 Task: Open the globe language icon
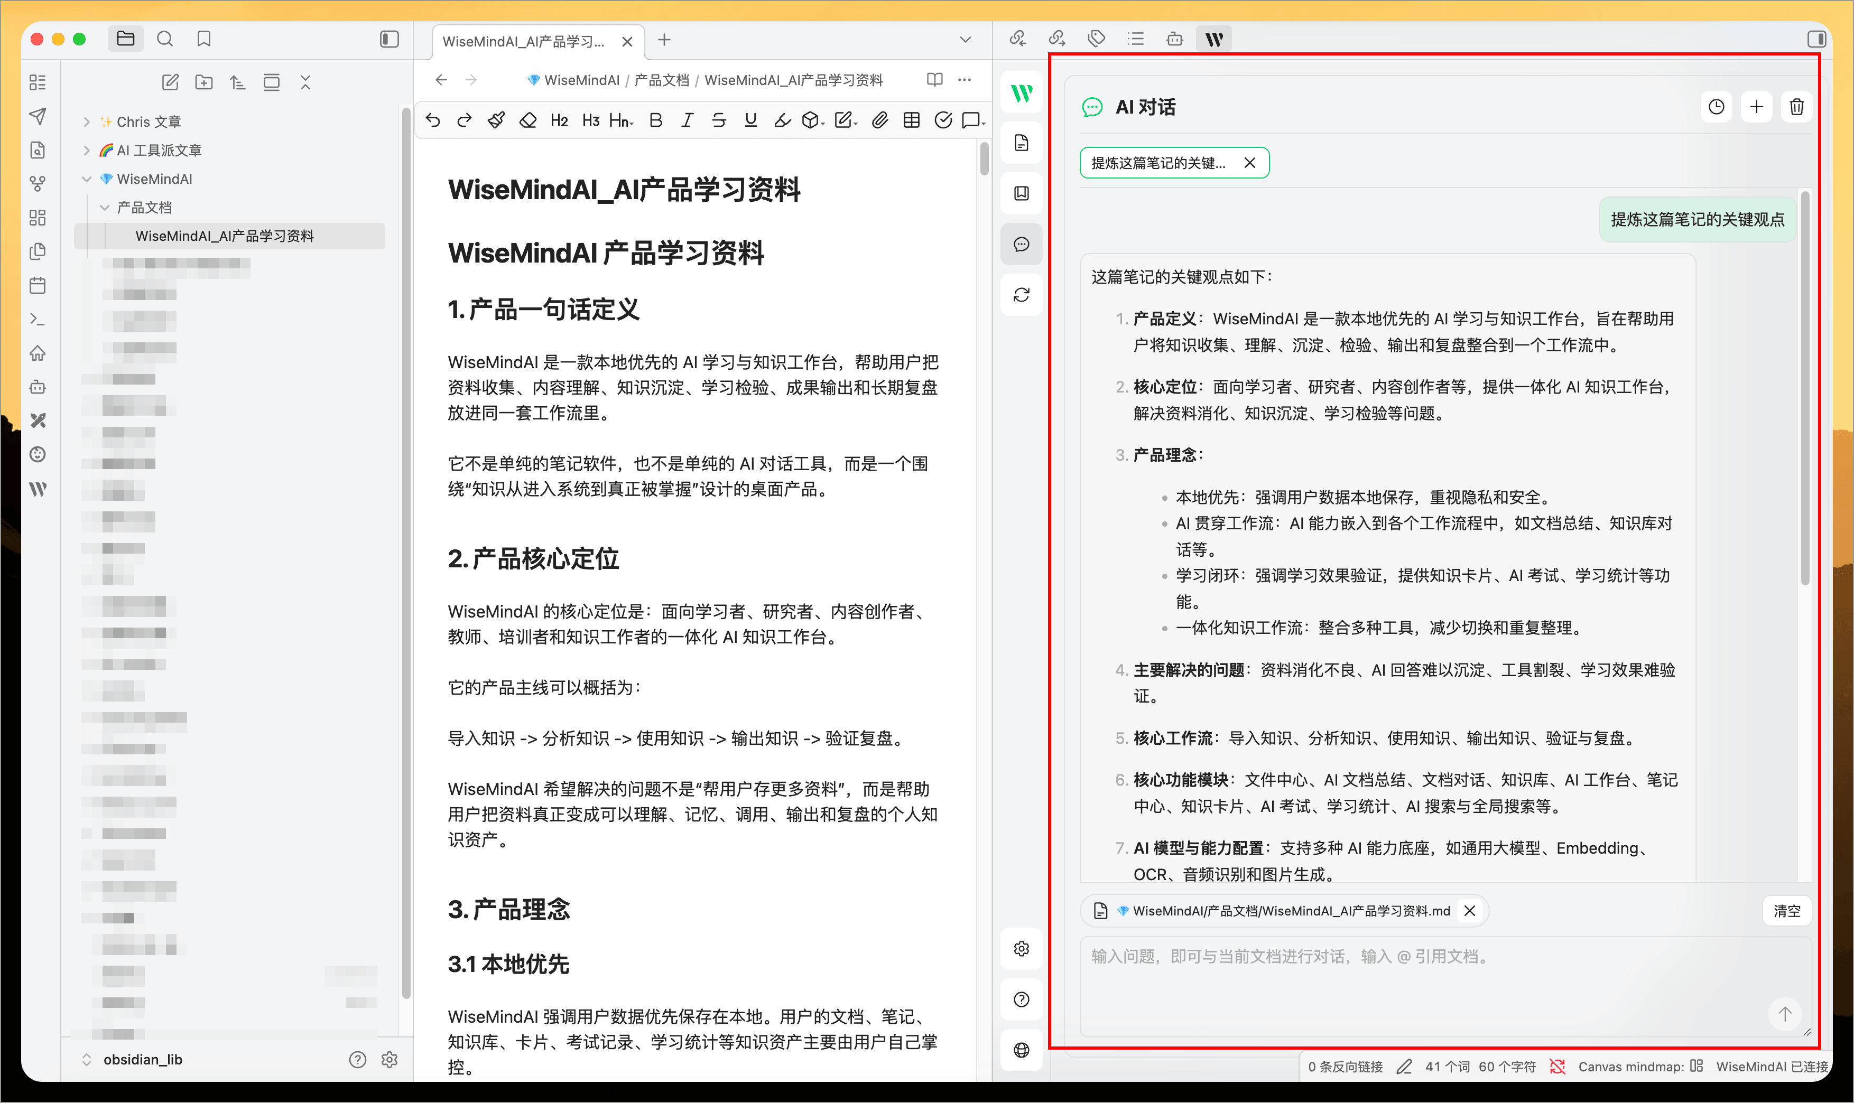1022,1050
